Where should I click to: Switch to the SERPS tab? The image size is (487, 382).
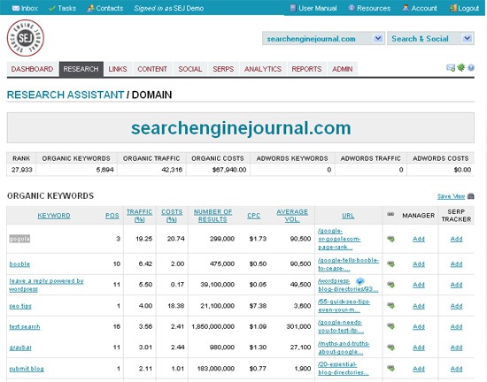coord(223,69)
